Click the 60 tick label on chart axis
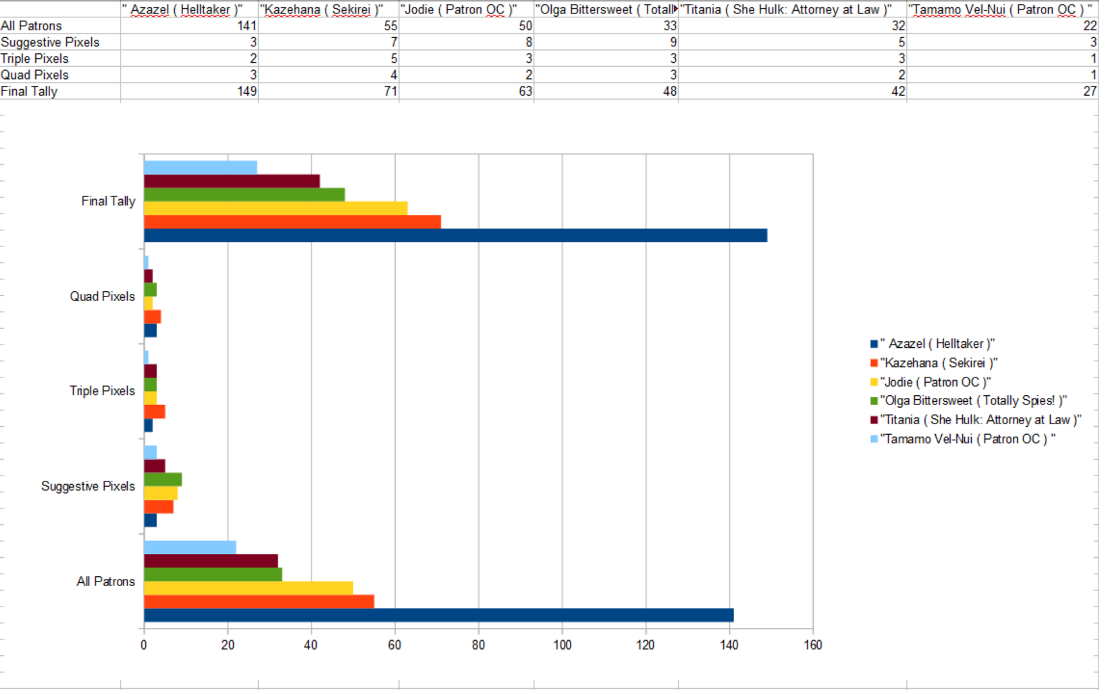 point(394,645)
